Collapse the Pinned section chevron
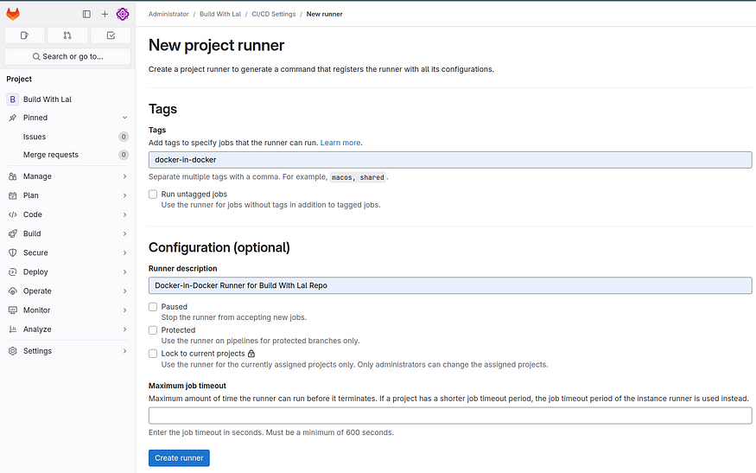Image resolution: width=756 pixels, height=473 pixels. click(124, 118)
